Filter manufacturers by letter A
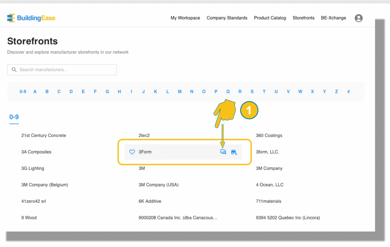The height and width of the screenshot is (247, 390). pos(35,92)
